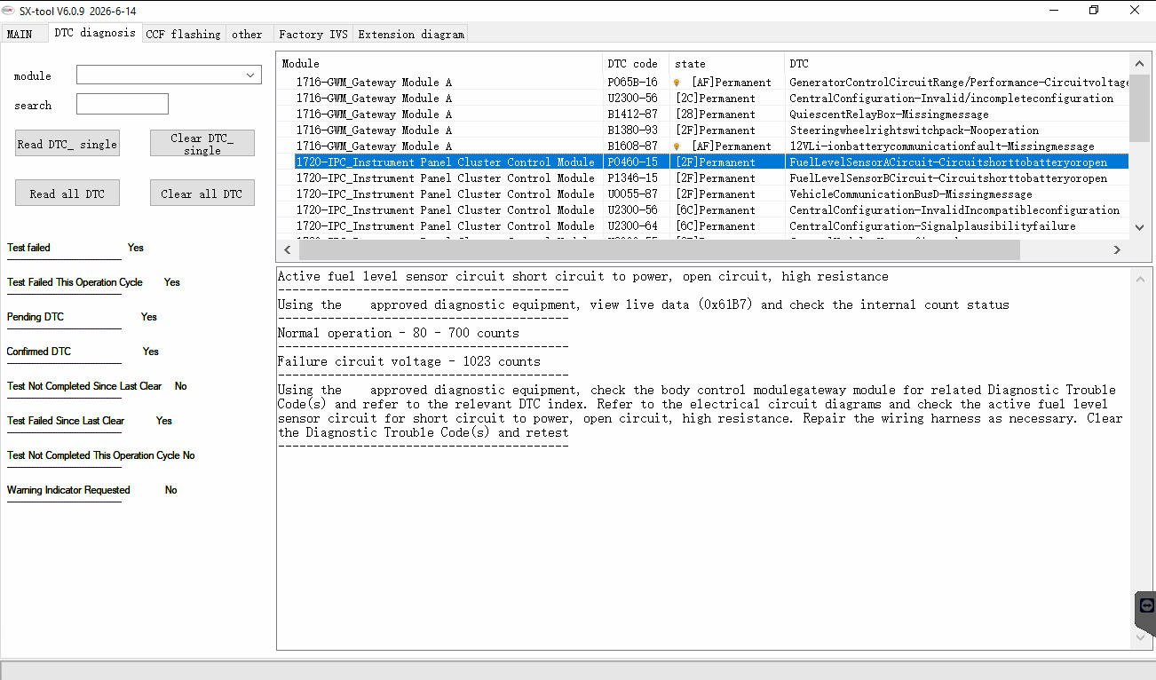Click 'Failure circuit voltage - 1023 counts' text
The height and width of the screenshot is (680, 1156).
pyautogui.click(x=409, y=361)
